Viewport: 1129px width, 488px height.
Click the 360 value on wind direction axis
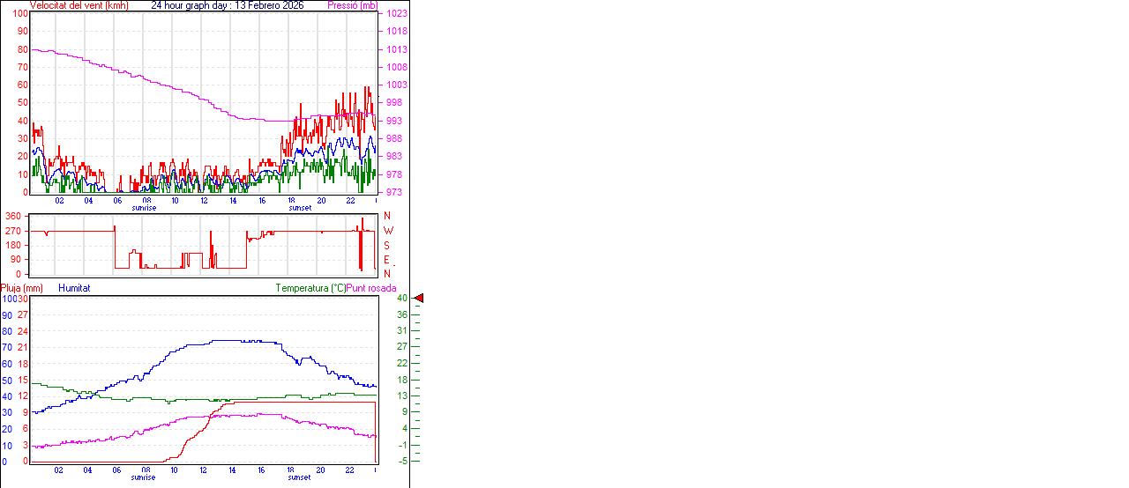(x=13, y=216)
